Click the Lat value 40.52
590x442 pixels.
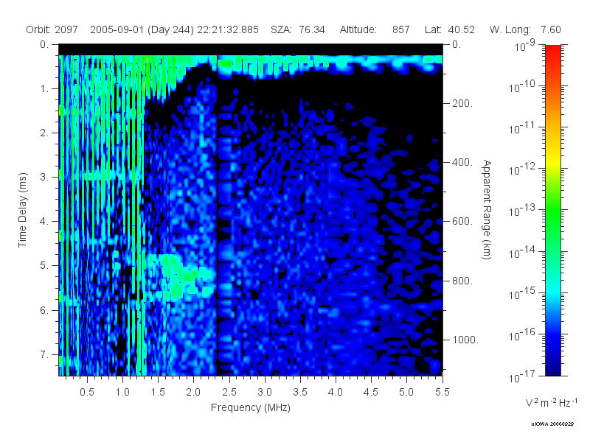pos(462,29)
